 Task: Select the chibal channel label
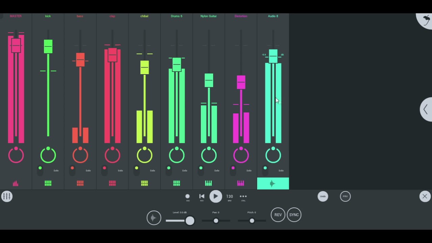[x=144, y=16]
